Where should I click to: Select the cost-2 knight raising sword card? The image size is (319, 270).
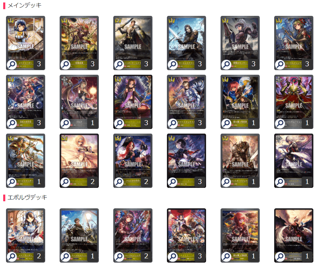pyautogui.click(x=133, y=43)
